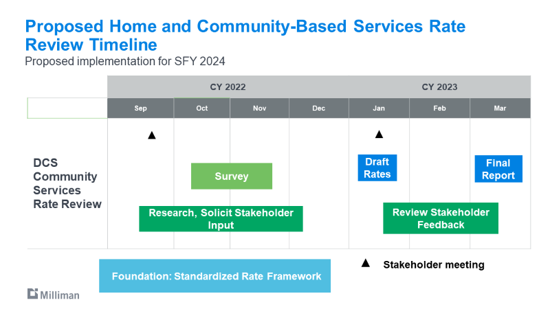The width and height of the screenshot is (550, 309).
Task: Click the legend triangle beside Stakeholder meeting
Action: coord(366,264)
